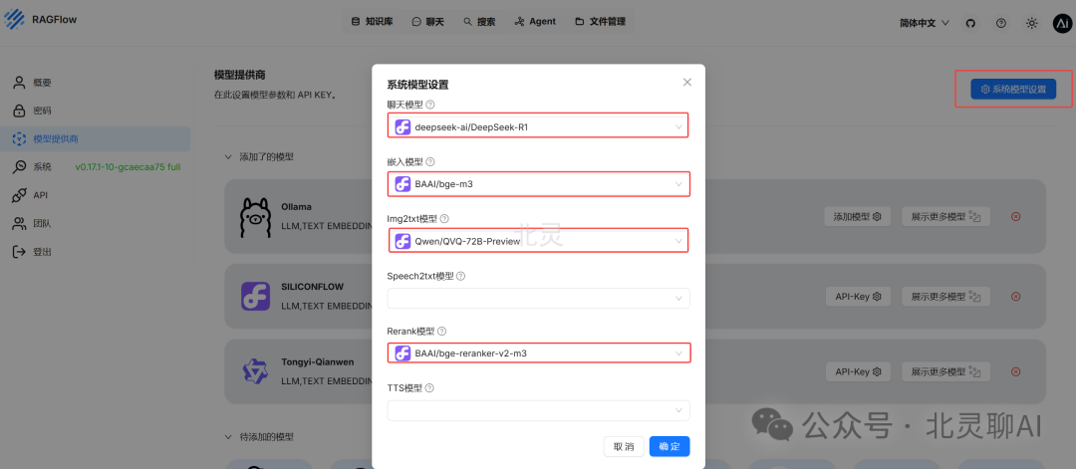The height and width of the screenshot is (469, 1076).
Task: Toggle the light/dark theme sun icon
Action: click(x=1031, y=23)
